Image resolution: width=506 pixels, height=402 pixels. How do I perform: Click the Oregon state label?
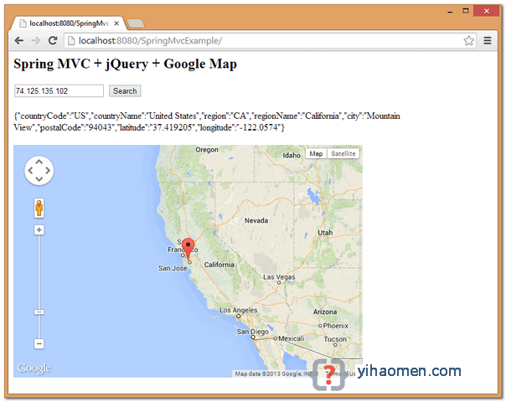pos(207,150)
